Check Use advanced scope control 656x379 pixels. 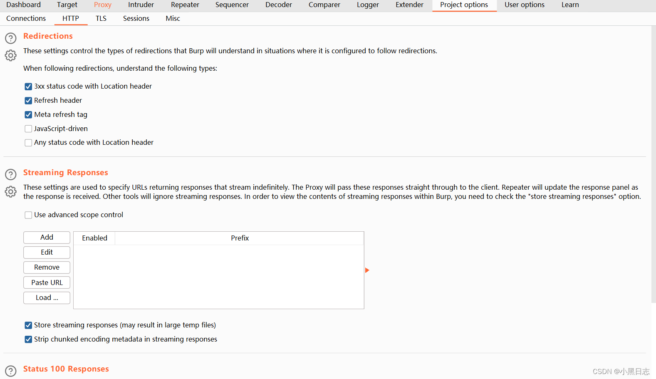28,215
